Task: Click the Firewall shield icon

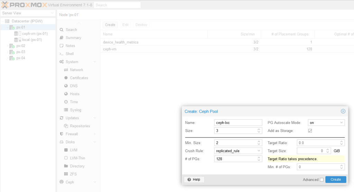Action: click(62, 134)
